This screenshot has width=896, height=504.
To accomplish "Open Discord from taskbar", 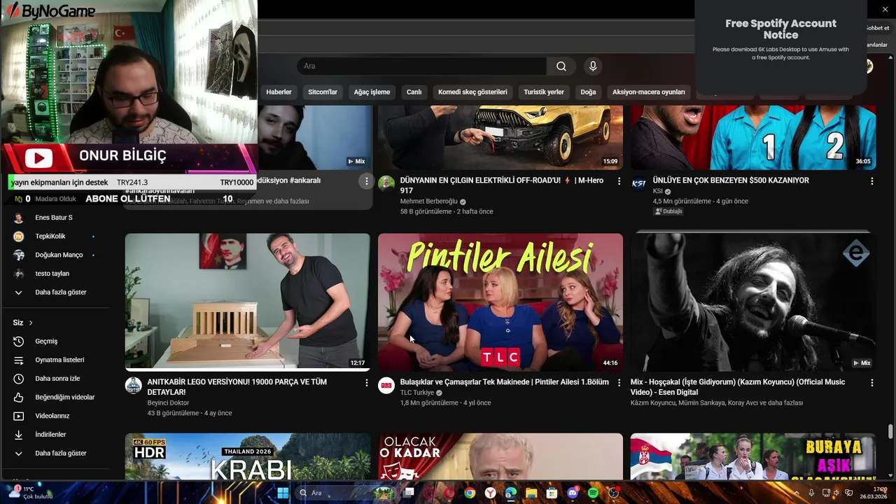I will 573,493.
